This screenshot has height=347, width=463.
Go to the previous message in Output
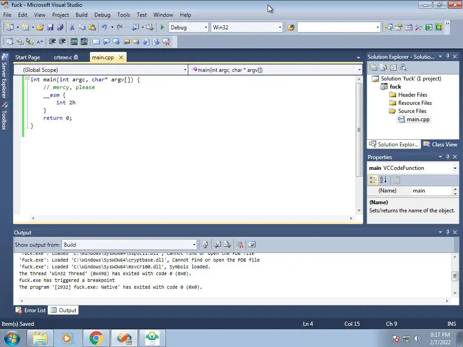(x=217, y=244)
